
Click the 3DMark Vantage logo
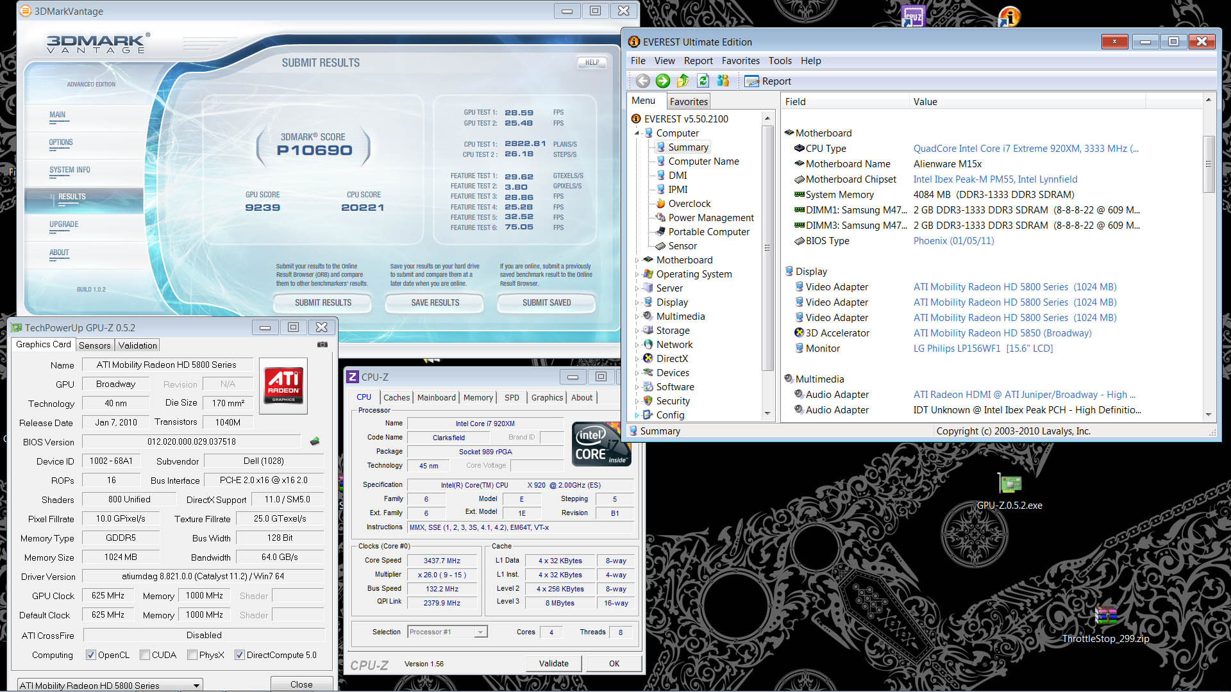(x=98, y=44)
